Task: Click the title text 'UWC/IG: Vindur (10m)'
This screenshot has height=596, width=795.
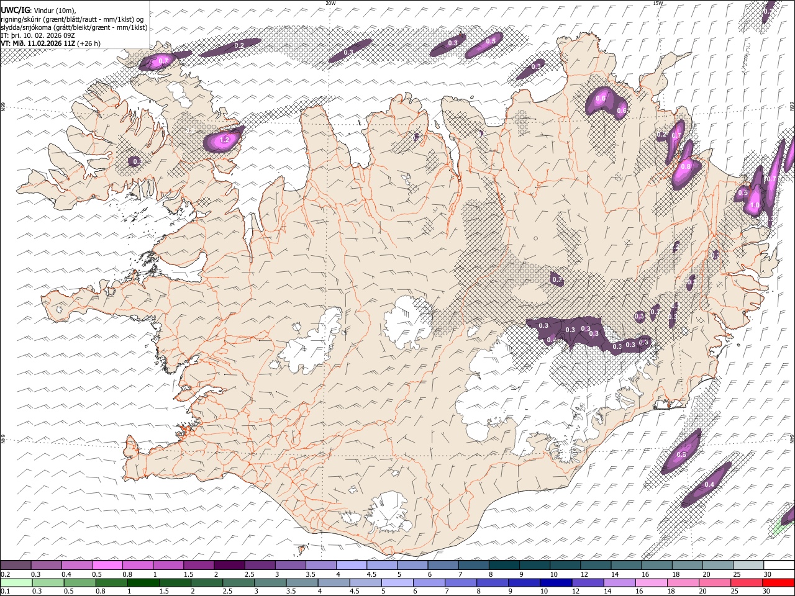Action: coord(38,10)
